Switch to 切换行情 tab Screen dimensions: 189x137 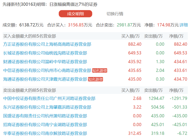click(x=115, y=14)
